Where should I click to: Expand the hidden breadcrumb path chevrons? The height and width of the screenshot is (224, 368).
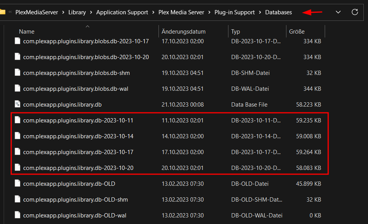tap(10, 12)
